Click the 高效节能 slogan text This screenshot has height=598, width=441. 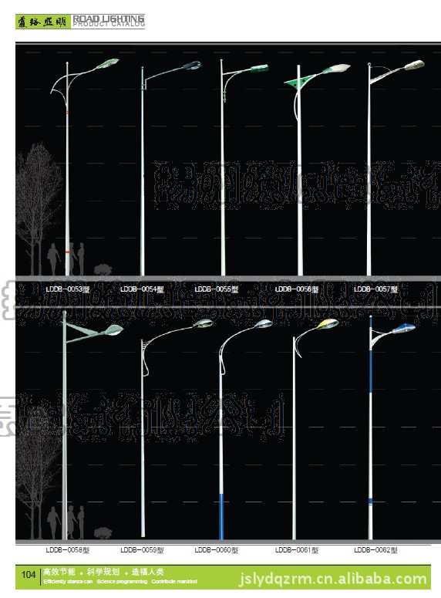point(59,572)
